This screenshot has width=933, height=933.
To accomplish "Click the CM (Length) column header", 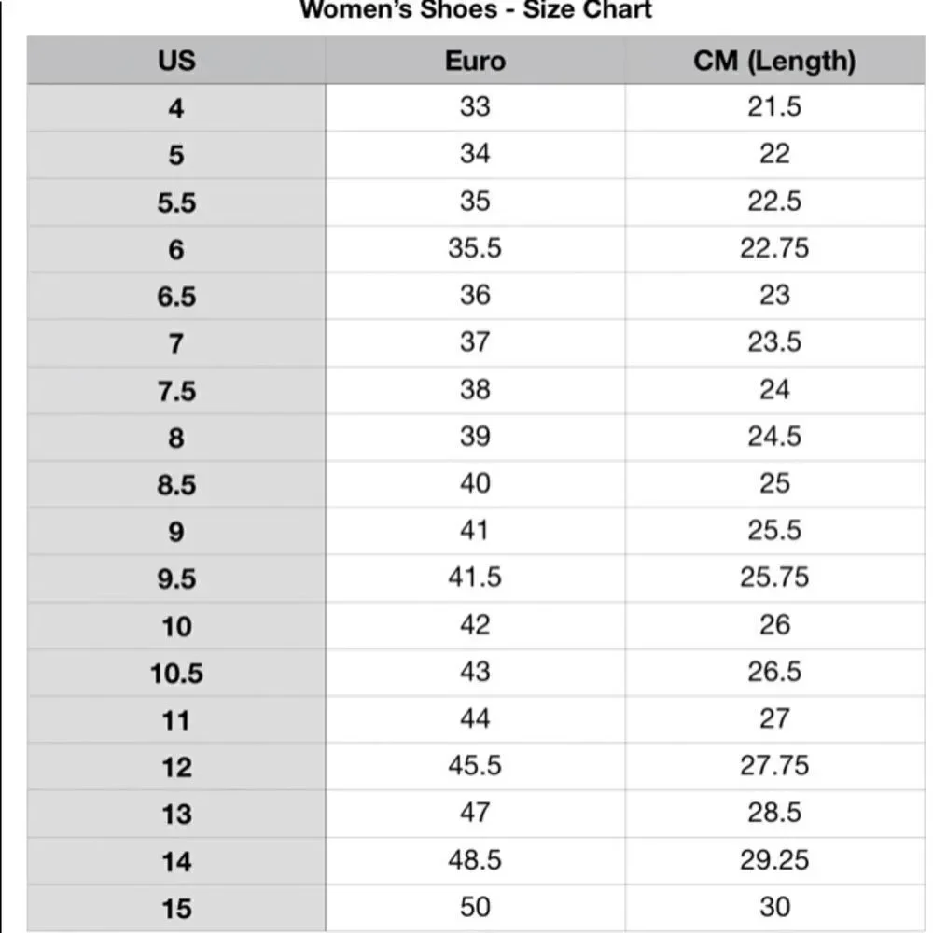I will tap(774, 60).
